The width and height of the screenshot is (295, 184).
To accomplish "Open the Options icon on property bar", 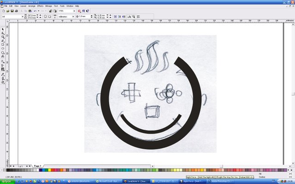I will tap(138, 17).
